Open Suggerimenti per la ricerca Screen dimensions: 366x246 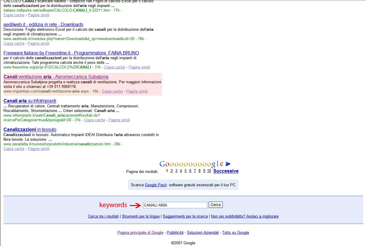[185, 216]
